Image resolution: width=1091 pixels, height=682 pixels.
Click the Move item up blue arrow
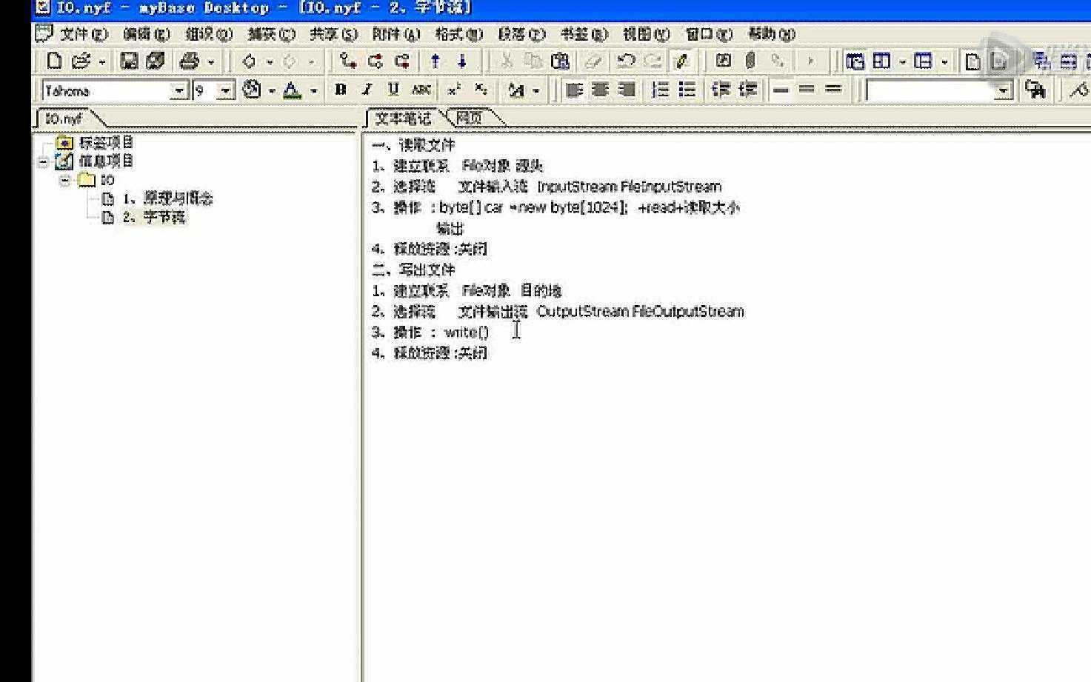point(436,61)
